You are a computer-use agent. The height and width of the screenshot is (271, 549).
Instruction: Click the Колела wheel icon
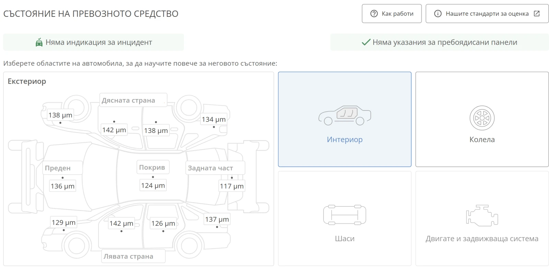[482, 118]
